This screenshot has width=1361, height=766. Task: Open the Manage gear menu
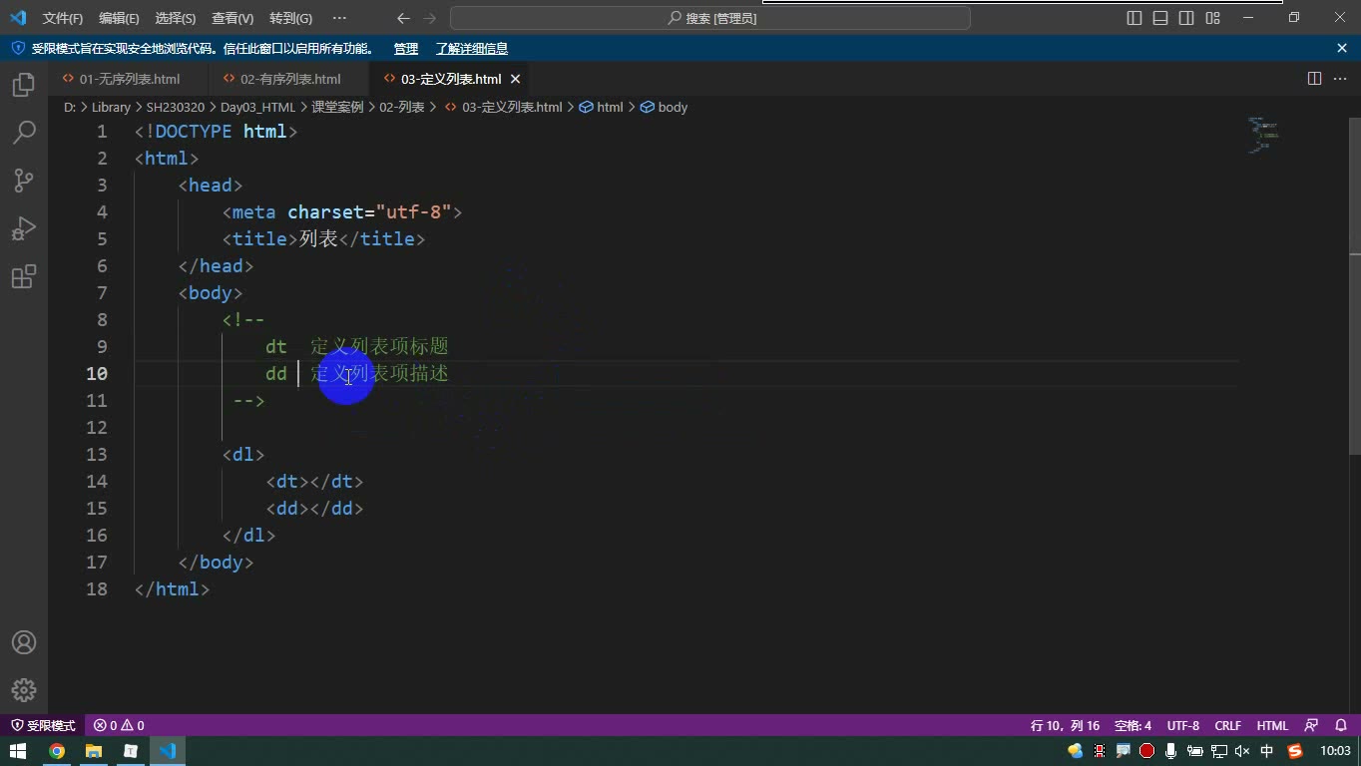(24, 690)
